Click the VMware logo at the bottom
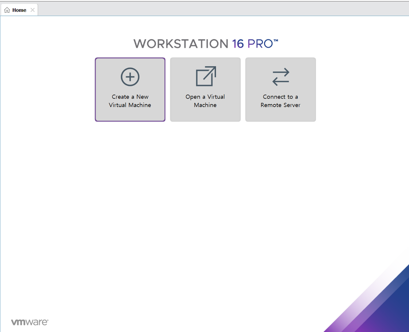 [30, 322]
